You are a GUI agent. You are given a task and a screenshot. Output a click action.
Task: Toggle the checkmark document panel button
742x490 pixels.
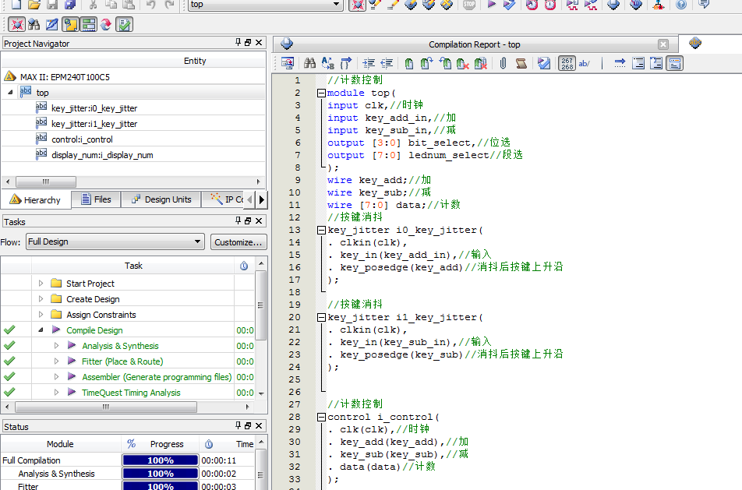tap(125, 24)
